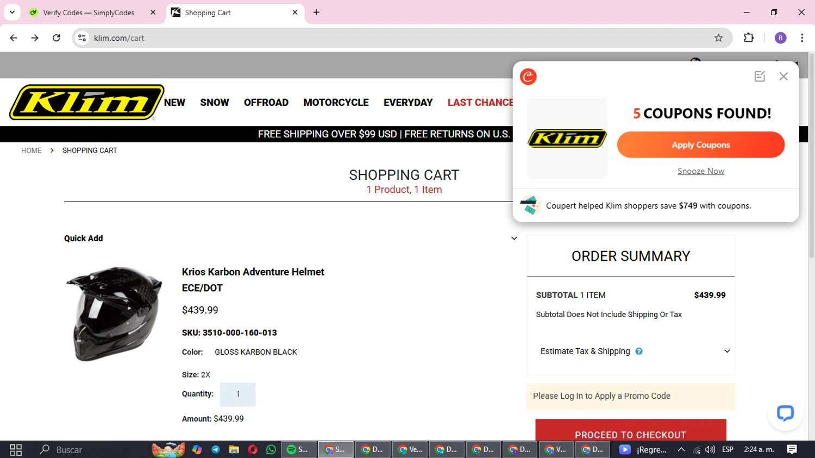
Task: Open the NEW menu
Action: [174, 102]
